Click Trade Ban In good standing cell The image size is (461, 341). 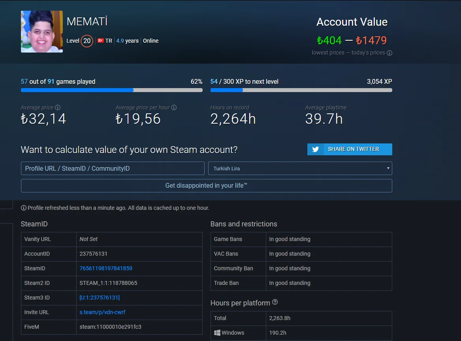point(329,283)
